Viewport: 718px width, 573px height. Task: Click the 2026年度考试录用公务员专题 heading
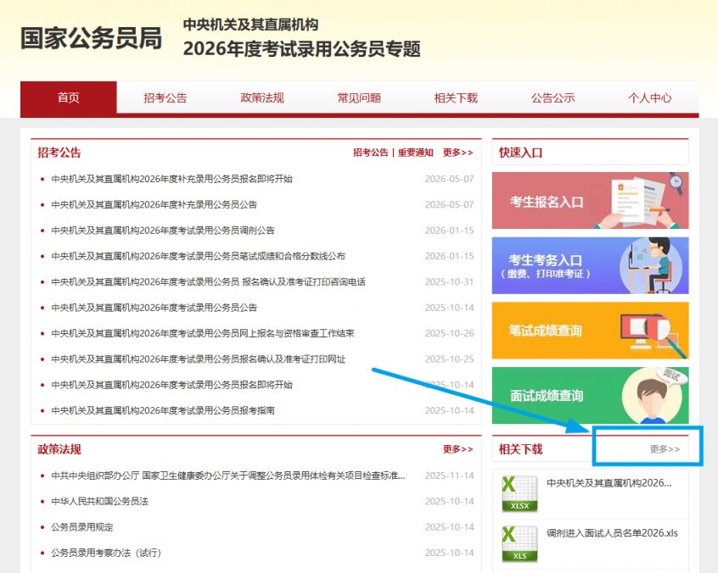302,49
